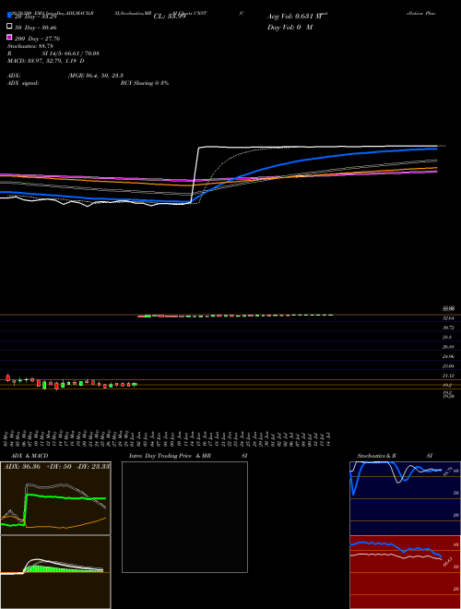Click the 'CL: 33.99' closing price label

(x=170, y=17)
